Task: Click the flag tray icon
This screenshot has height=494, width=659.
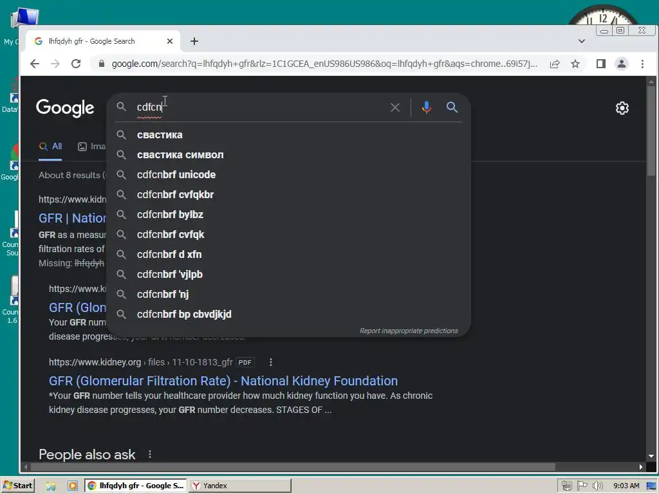Action: (x=582, y=486)
